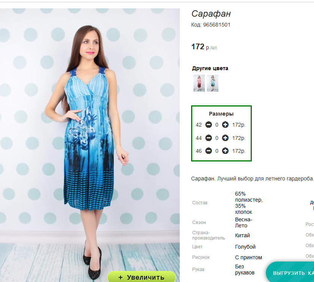Click plus icon for size 44
Screen dimensions: 314x282
tap(225, 138)
